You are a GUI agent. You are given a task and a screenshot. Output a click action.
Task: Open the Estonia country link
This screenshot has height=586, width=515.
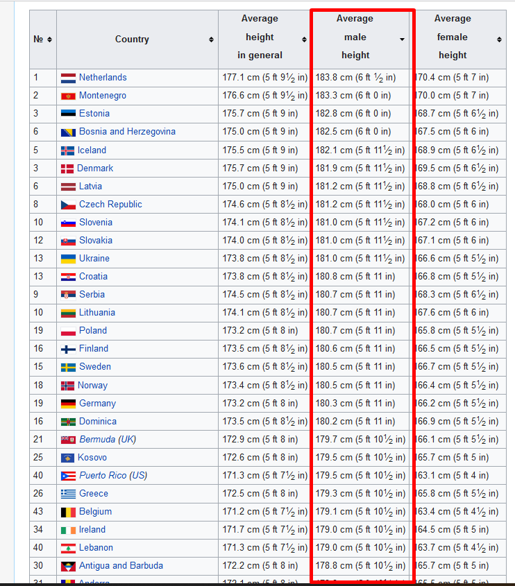(94, 114)
